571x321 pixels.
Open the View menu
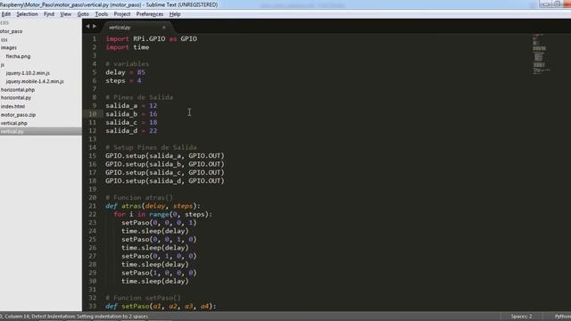click(x=65, y=14)
